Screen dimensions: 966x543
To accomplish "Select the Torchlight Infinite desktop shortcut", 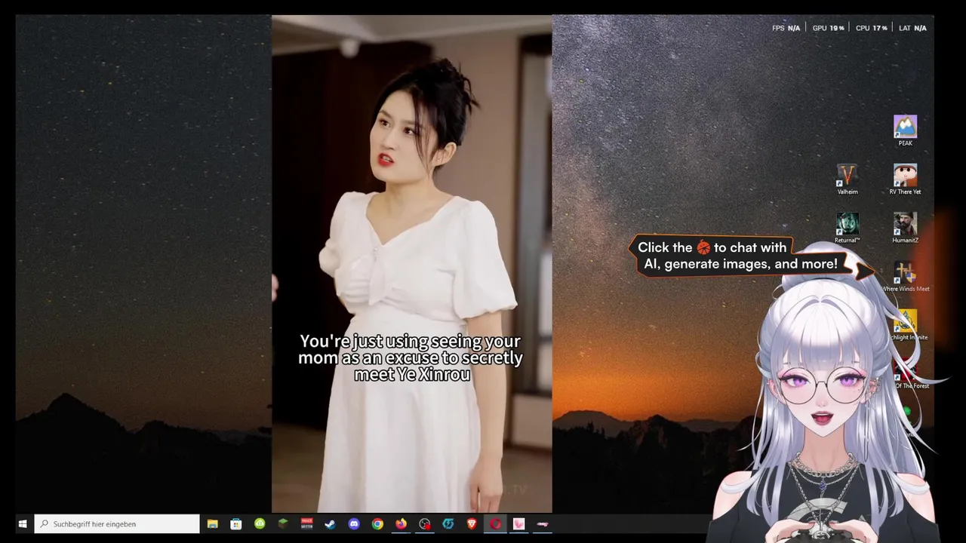I will (x=906, y=325).
